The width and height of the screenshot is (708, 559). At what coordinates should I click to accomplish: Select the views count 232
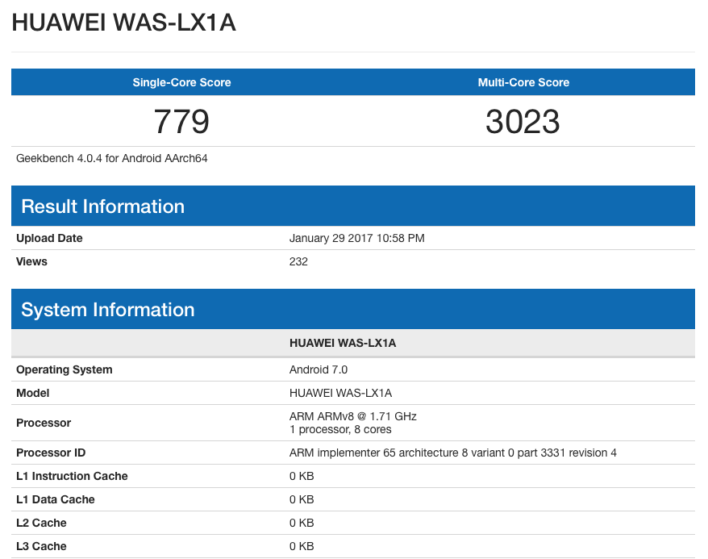coord(298,261)
